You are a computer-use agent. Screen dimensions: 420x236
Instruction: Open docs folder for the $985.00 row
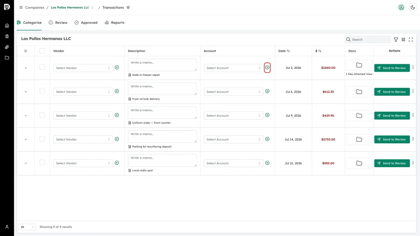coord(359,163)
